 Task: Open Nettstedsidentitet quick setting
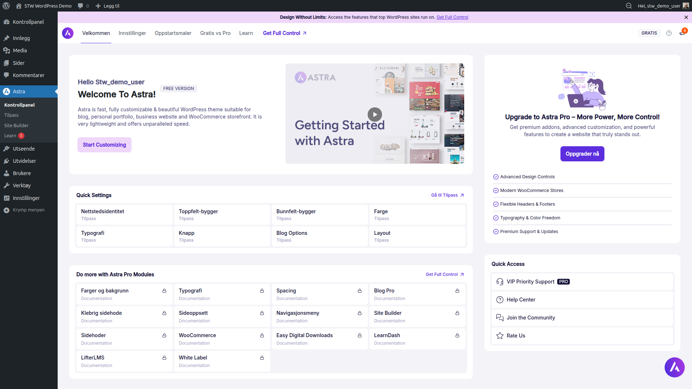124,215
